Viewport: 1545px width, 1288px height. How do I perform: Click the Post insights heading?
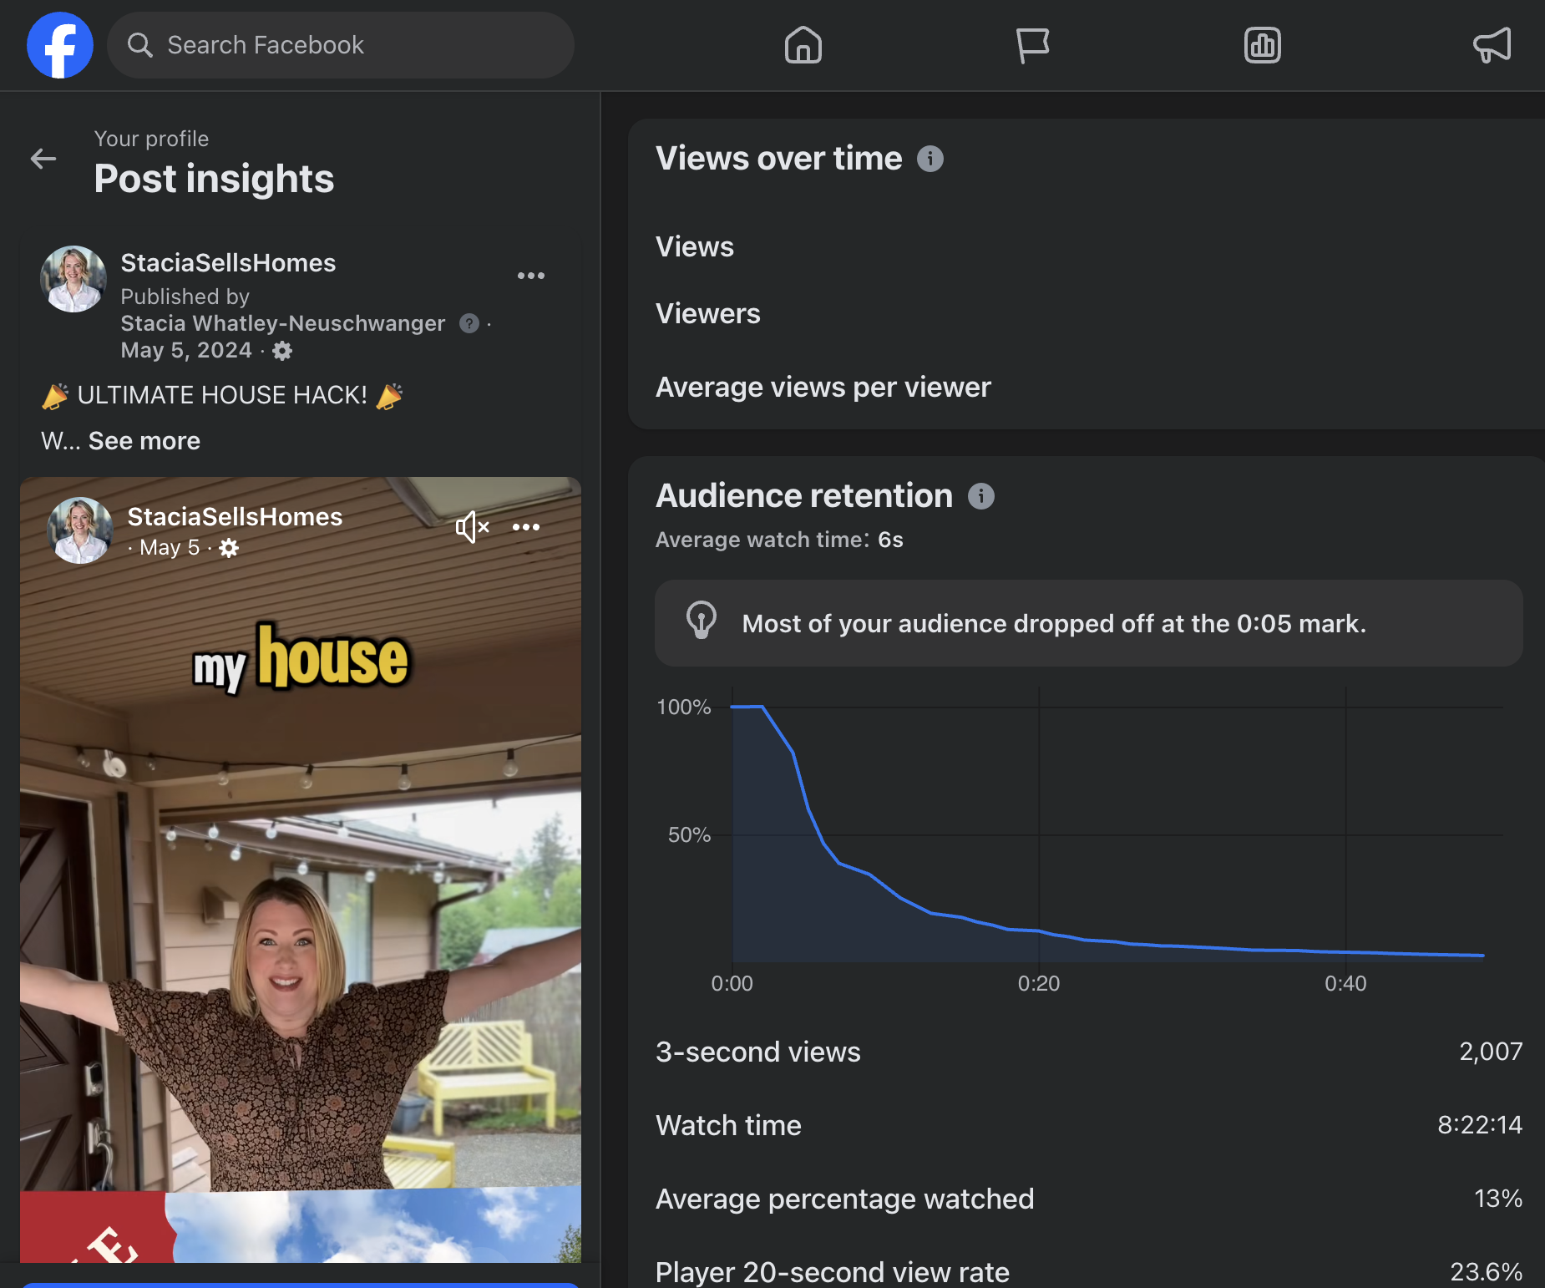[x=214, y=179]
